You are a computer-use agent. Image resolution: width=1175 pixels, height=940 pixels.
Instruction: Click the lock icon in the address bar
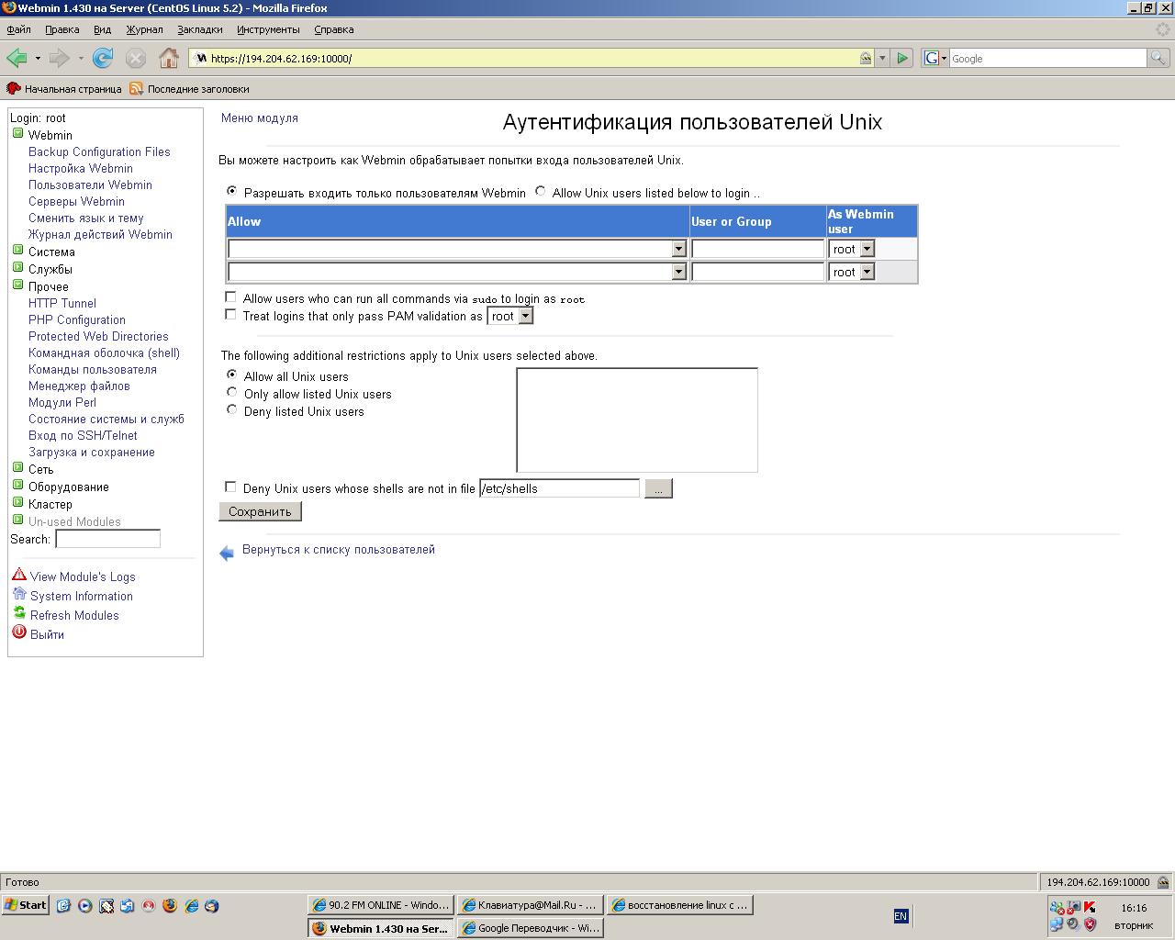pyautogui.click(x=866, y=58)
